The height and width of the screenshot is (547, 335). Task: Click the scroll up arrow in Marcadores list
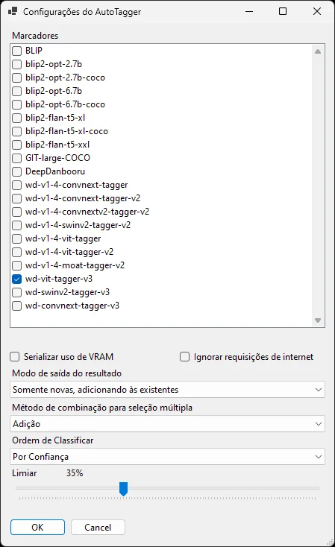pyautogui.click(x=318, y=51)
